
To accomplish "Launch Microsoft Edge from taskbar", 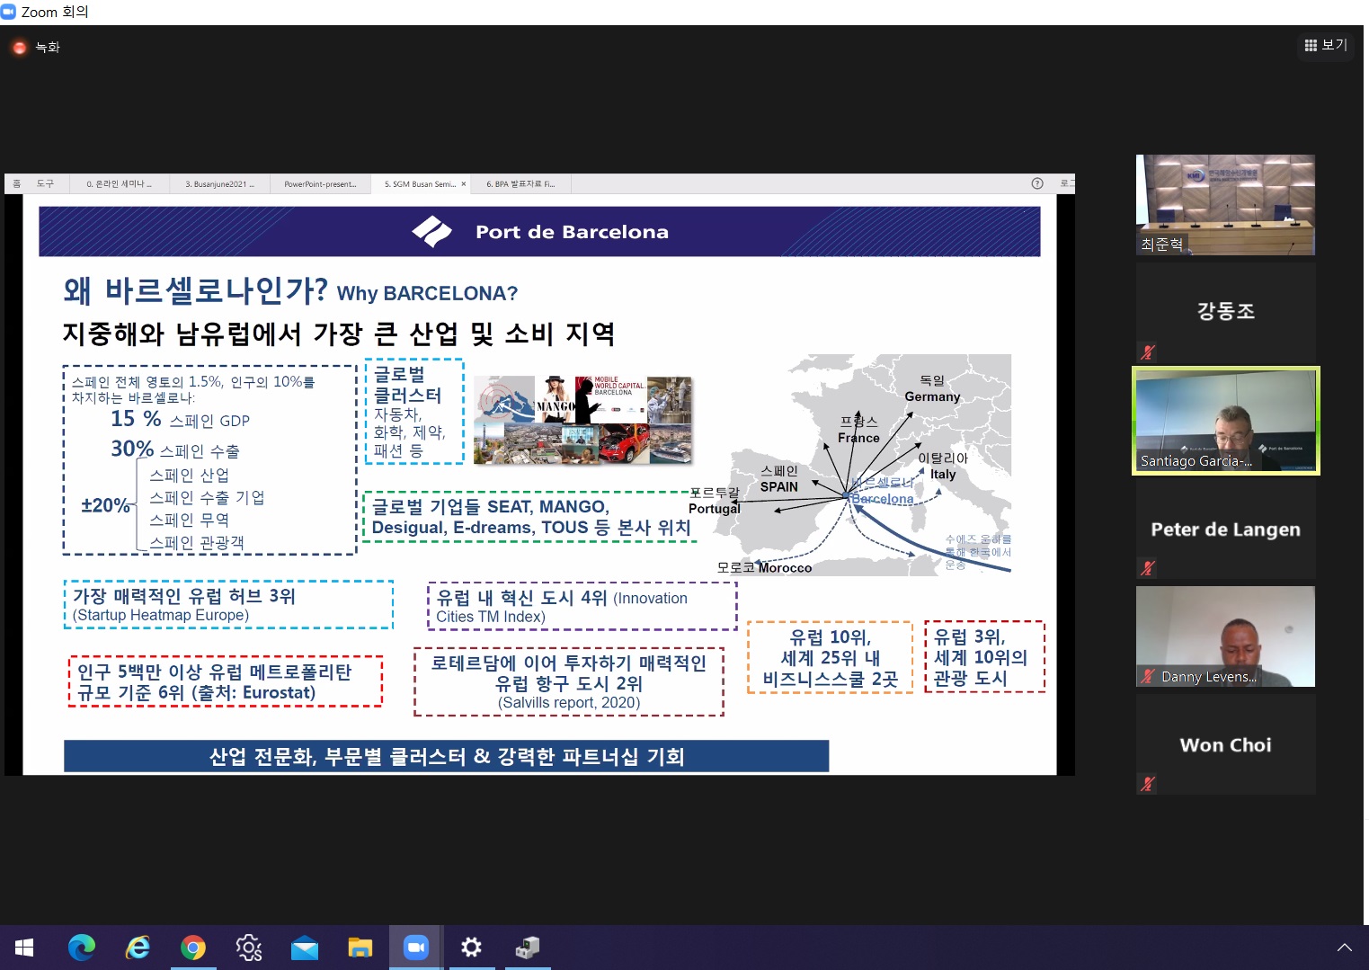I will click(x=82, y=948).
